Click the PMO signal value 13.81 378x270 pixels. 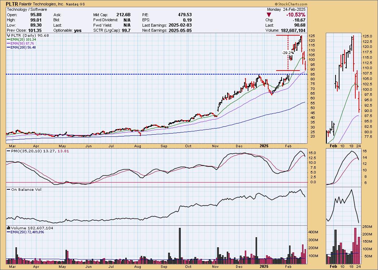tap(63, 151)
